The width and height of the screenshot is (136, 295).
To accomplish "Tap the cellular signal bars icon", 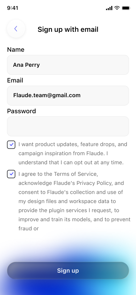I will coord(109,8).
